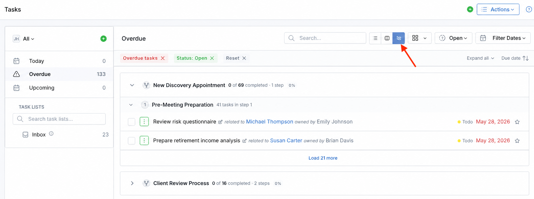Remove the Status: Open filter chip

[212, 58]
